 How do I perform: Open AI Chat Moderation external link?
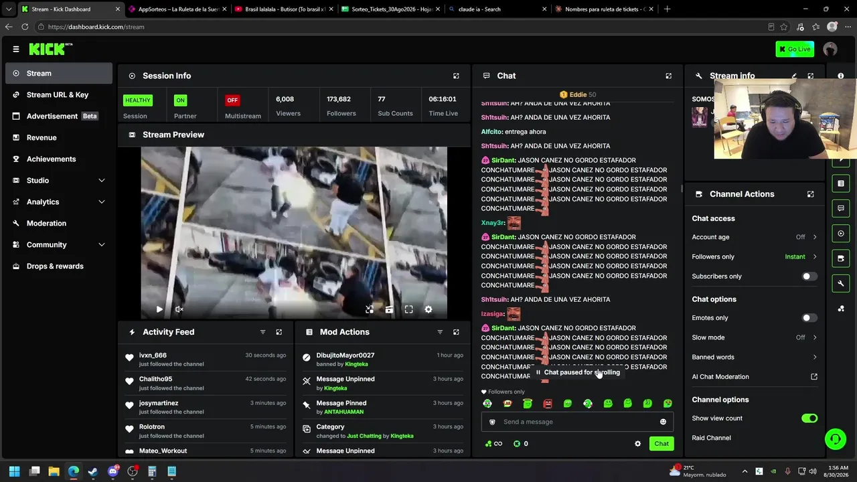point(814,377)
